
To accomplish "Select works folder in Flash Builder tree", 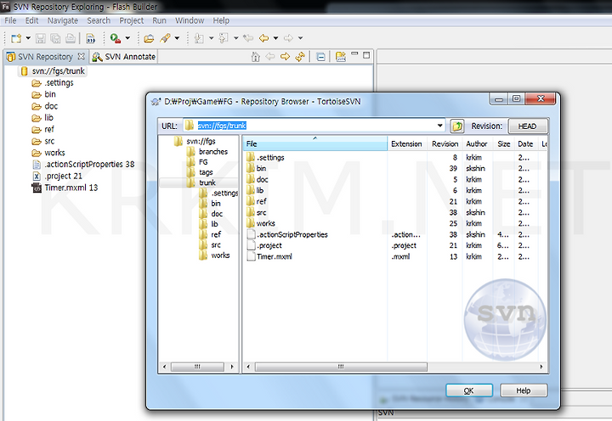I will tap(54, 153).
